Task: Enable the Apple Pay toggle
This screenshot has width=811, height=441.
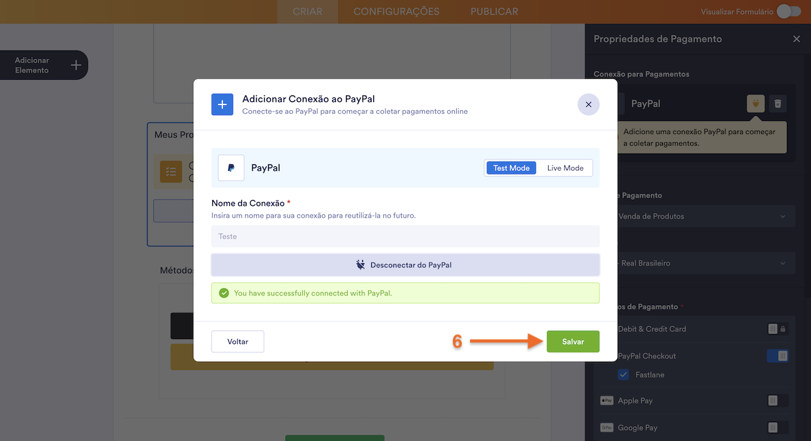Action: pos(777,401)
